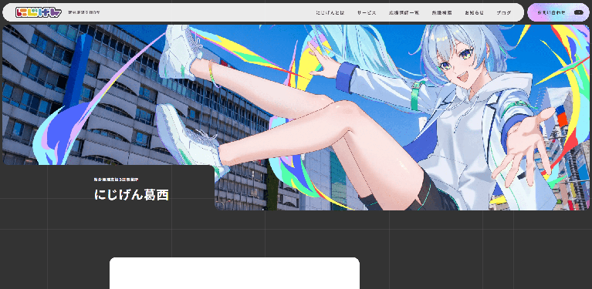Go to the お知らせ page
The image size is (592, 289).
pyautogui.click(x=474, y=13)
